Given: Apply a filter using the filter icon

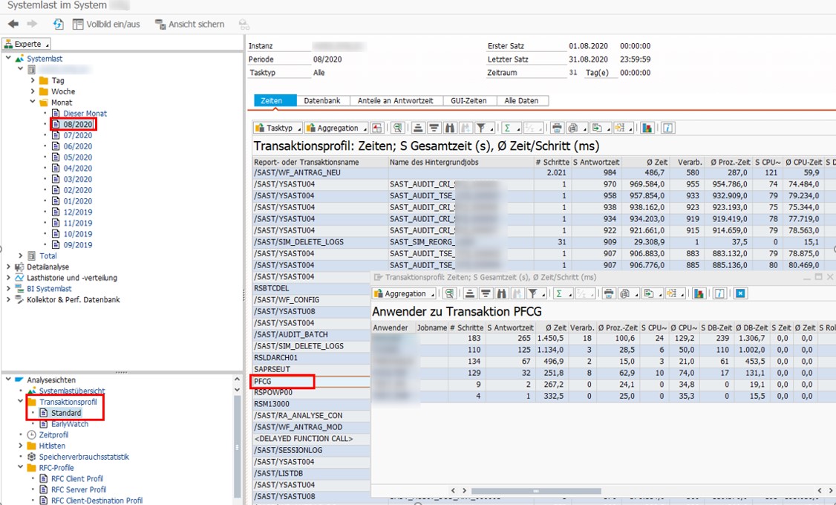Looking at the screenshot, I should pos(481,128).
